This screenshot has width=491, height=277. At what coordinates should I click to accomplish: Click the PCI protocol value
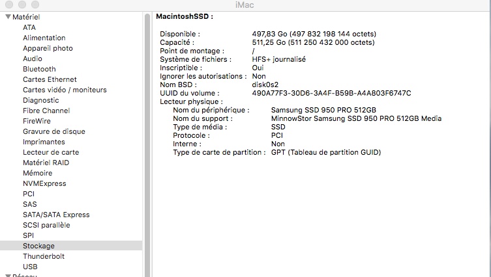(x=277, y=135)
